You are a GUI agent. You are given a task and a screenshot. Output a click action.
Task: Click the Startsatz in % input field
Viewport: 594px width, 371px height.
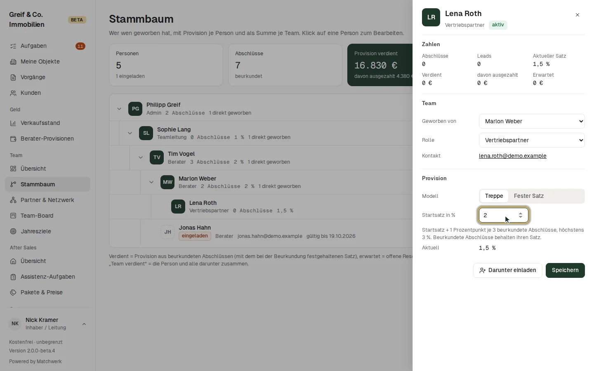503,215
